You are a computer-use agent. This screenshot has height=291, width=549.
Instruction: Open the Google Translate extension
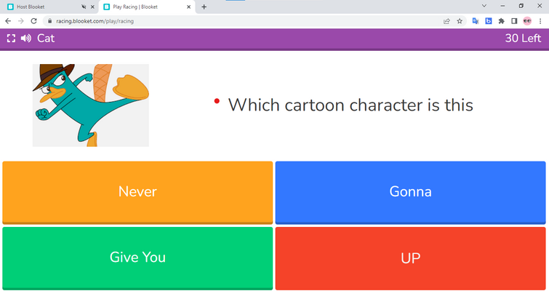[x=476, y=21]
